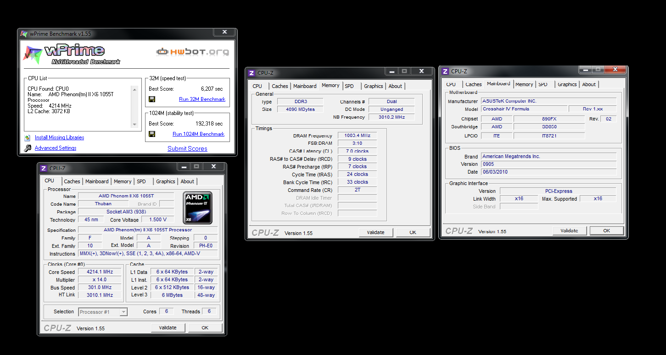Click FSB:DRAM value 3:10
Viewport: 666px width, 355px height.
(x=358, y=143)
